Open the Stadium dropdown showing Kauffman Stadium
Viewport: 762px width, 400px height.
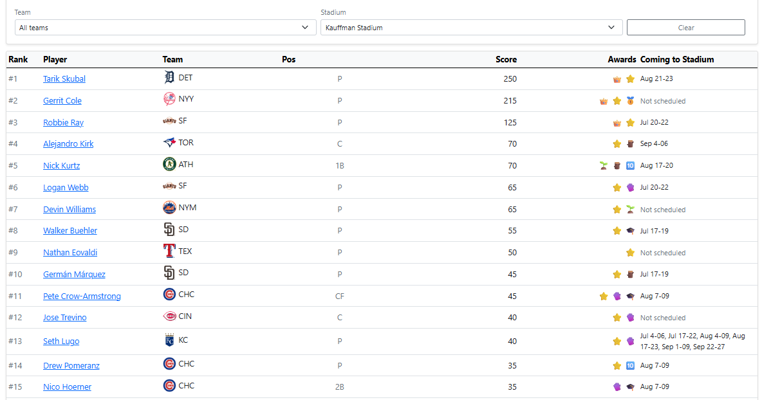471,28
